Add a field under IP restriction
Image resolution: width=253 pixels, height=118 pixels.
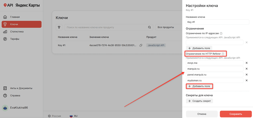click(x=199, y=48)
